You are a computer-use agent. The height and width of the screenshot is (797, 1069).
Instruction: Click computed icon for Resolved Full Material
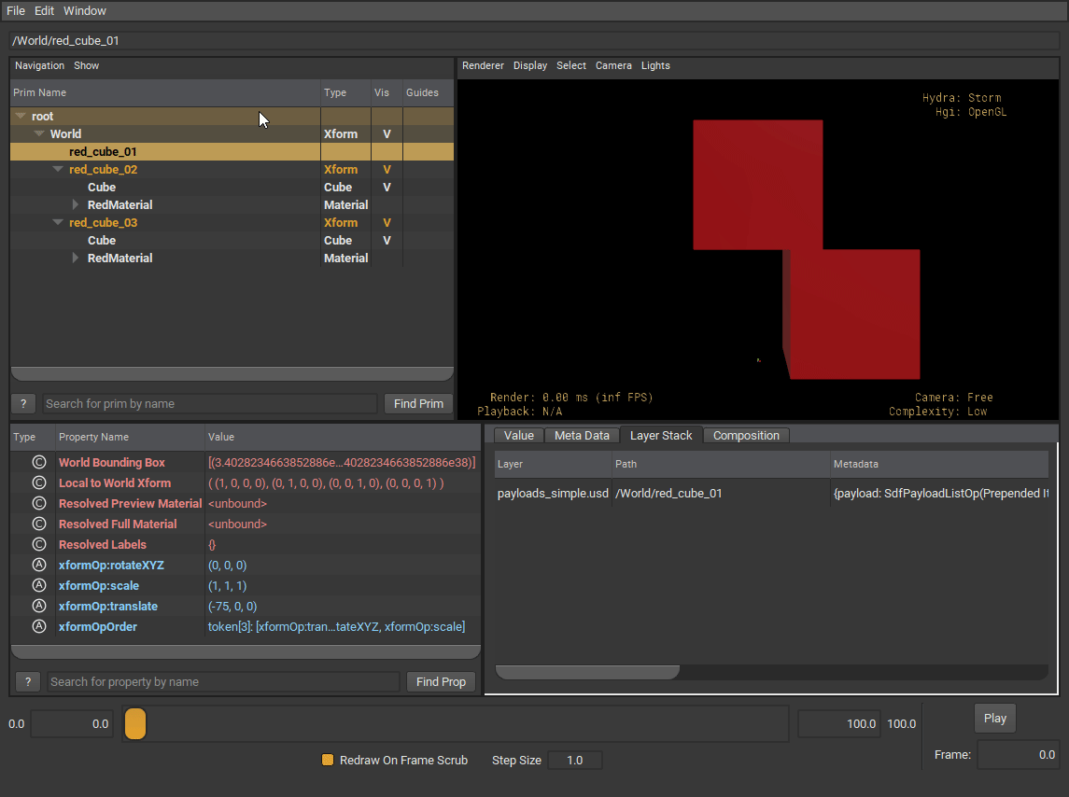[x=39, y=524]
